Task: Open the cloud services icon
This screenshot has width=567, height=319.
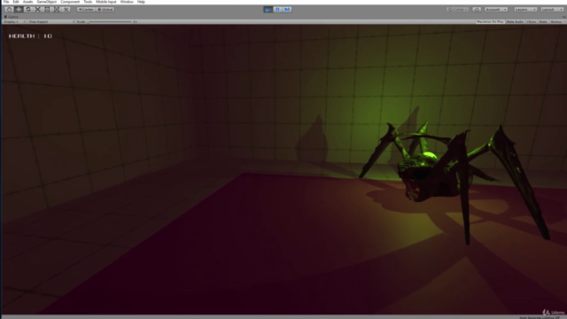Action: point(477,10)
